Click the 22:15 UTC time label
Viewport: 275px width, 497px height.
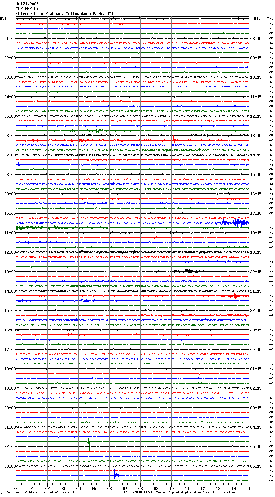pos(256,311)
